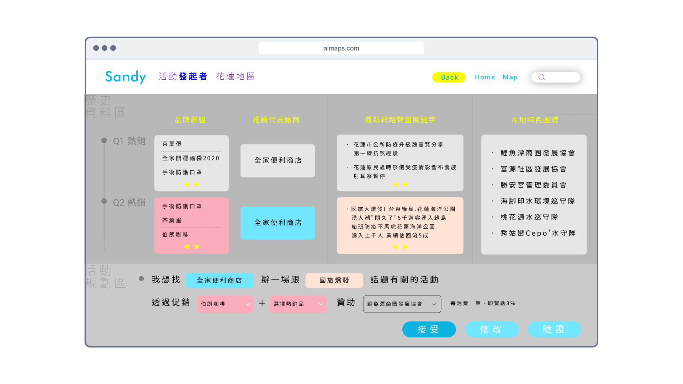This screenshot has height=384, width=683.
Task: Click right yellow arrow in Q1 brand card
Action: [197, 184]
